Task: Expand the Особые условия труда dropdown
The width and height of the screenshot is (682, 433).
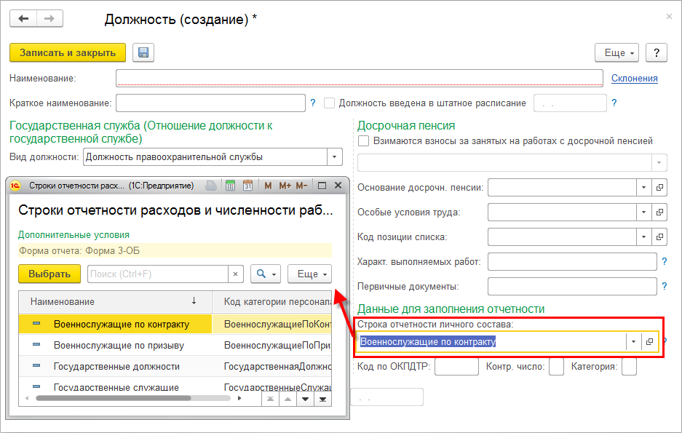Action: pyautogui.click(x=643, y=212)
